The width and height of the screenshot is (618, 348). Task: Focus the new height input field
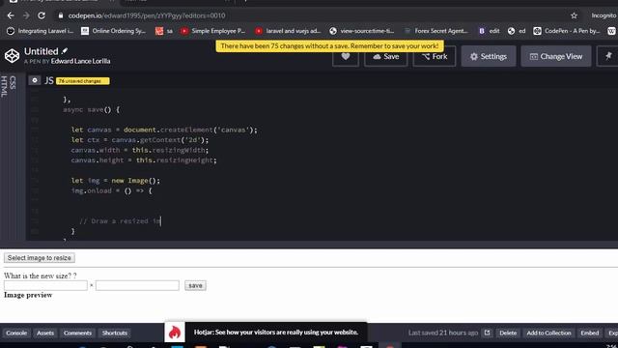pos(137,285)
